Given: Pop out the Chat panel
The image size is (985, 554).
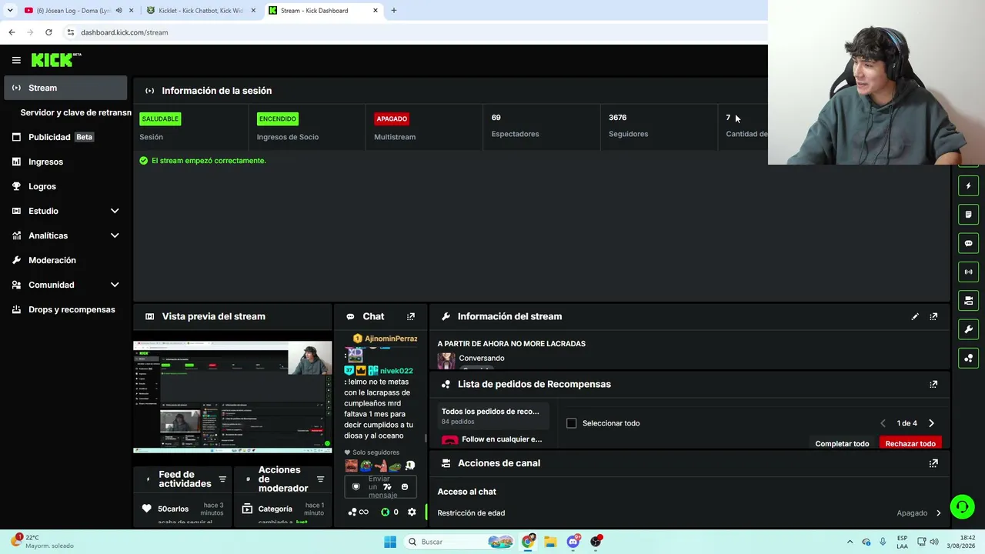Looking at the screenshot, I should click(x=411, y=316).
